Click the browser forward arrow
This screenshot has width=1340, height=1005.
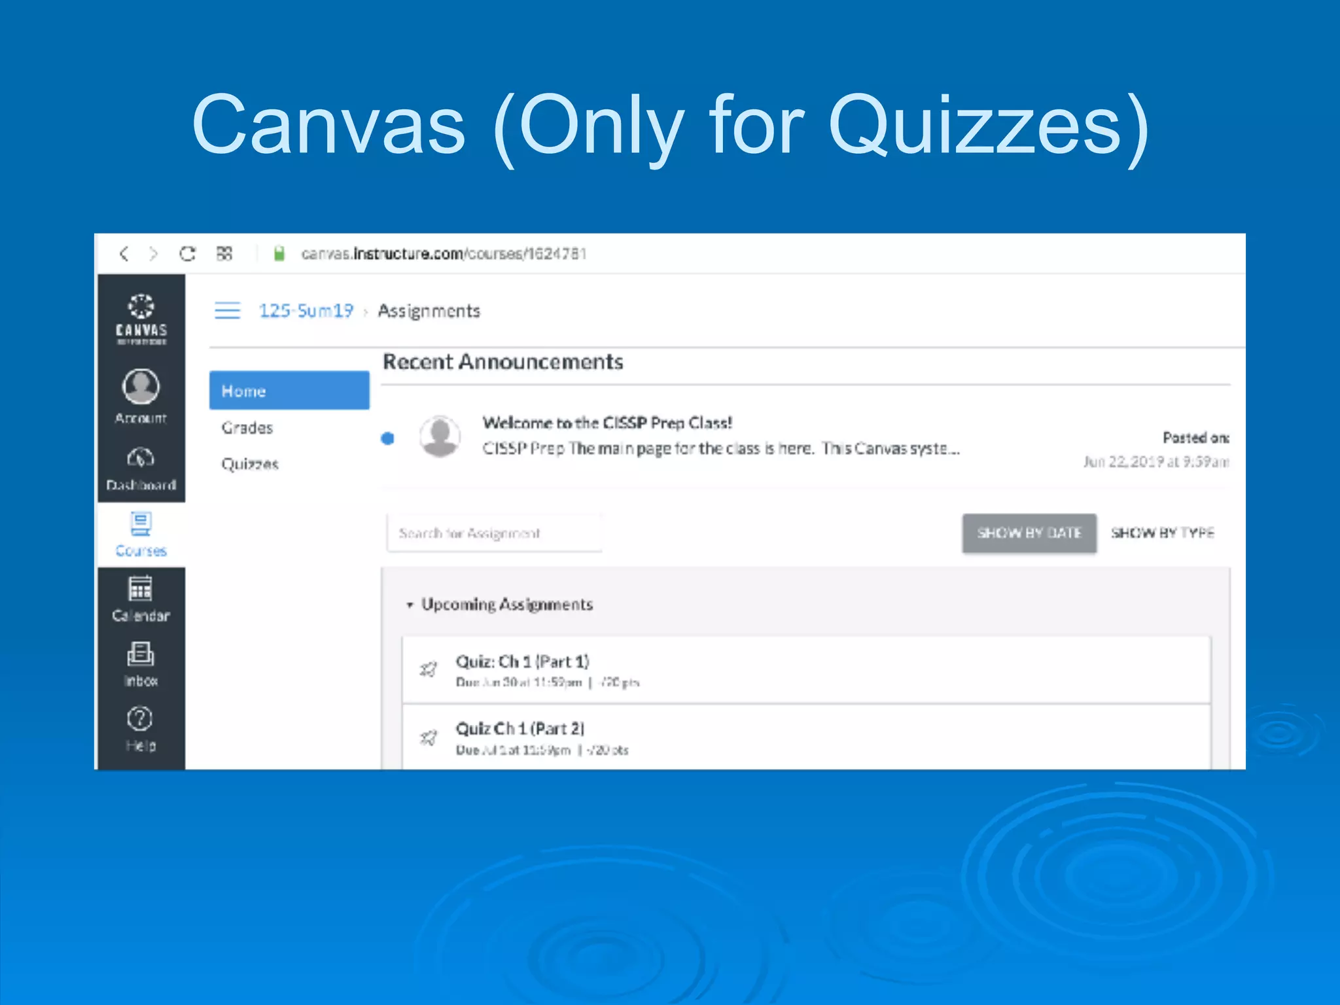pyautogui.click(x=154, y=253)
